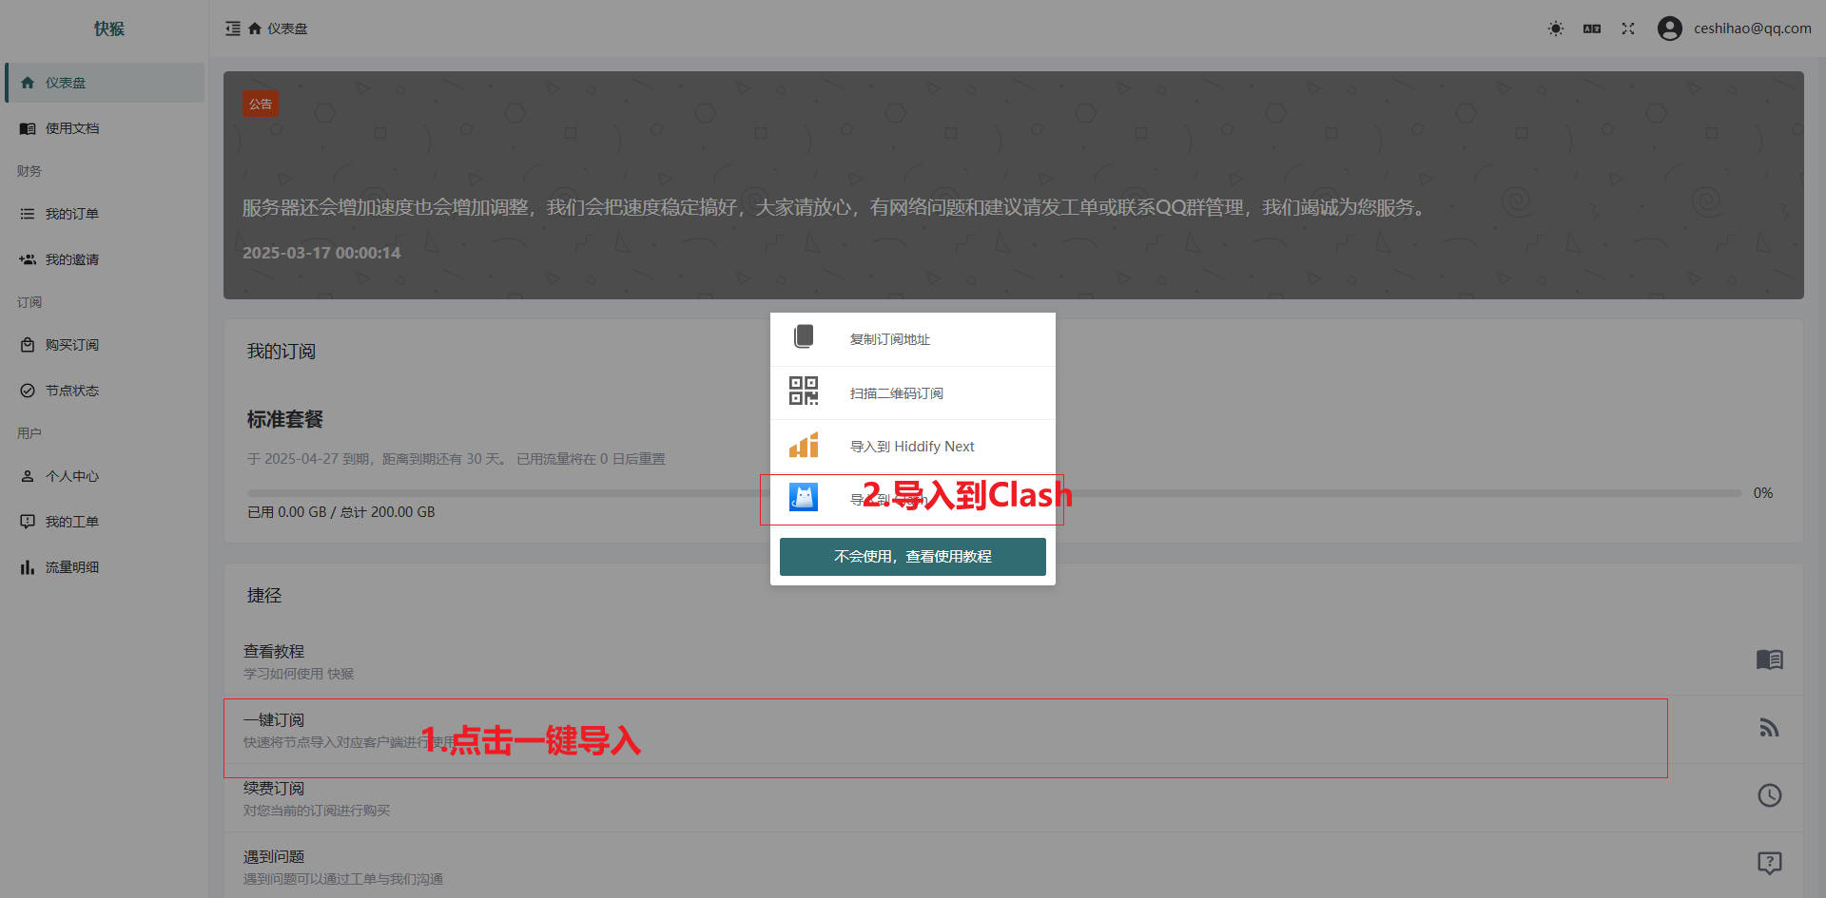Toggle light/dark theme sun icon

[1556, 29]
